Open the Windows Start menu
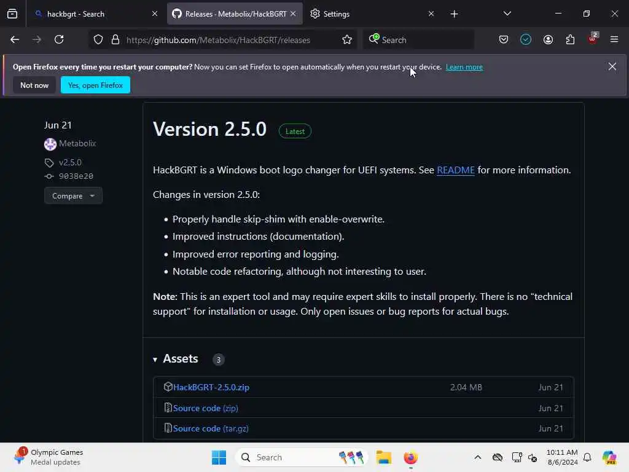Image resolution: width=629 pixels, height=472 pixels. tap(219, 457)
